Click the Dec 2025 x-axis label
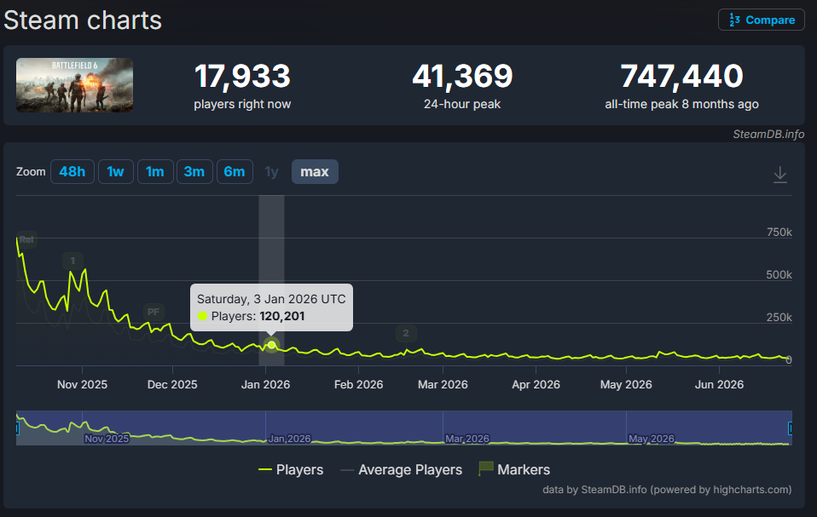Image resolution: width=817 pixels, height=517 pixels. pos(172,384)
